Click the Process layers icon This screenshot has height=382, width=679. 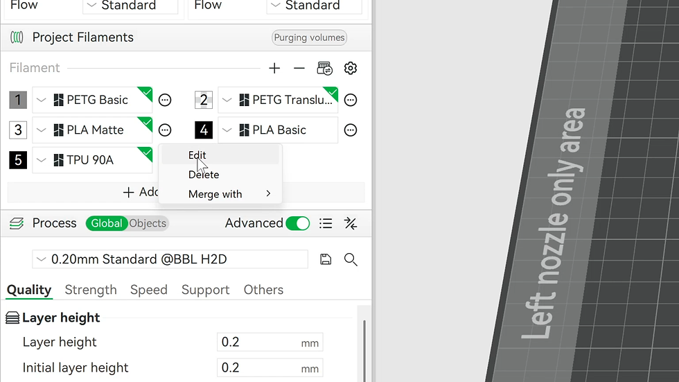point(17,223)
